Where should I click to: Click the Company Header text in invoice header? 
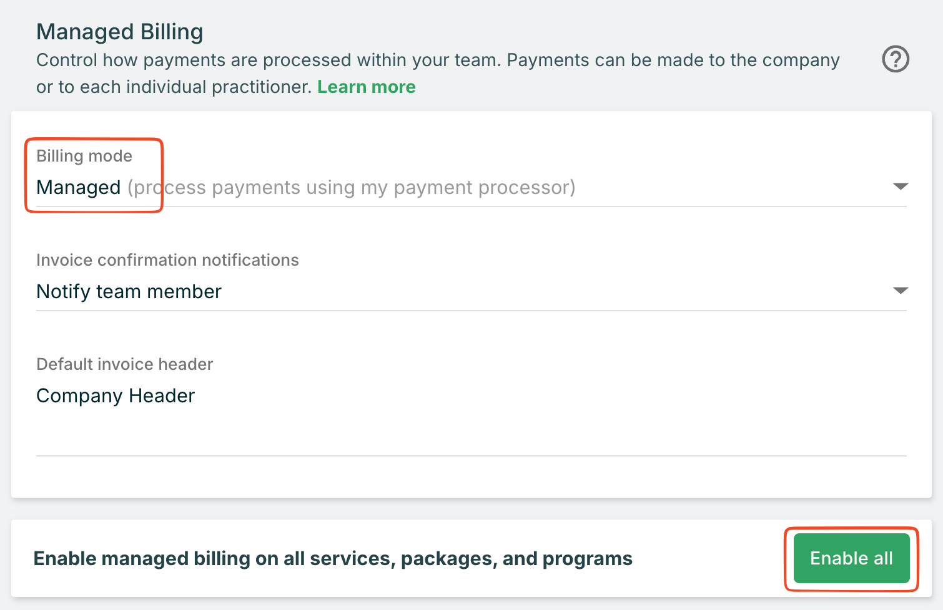pos(116,396)
